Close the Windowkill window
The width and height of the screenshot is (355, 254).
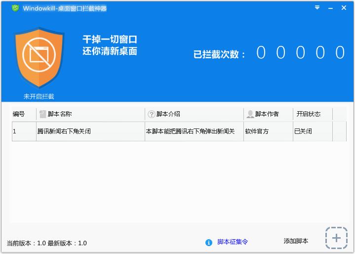click(344, 8)
